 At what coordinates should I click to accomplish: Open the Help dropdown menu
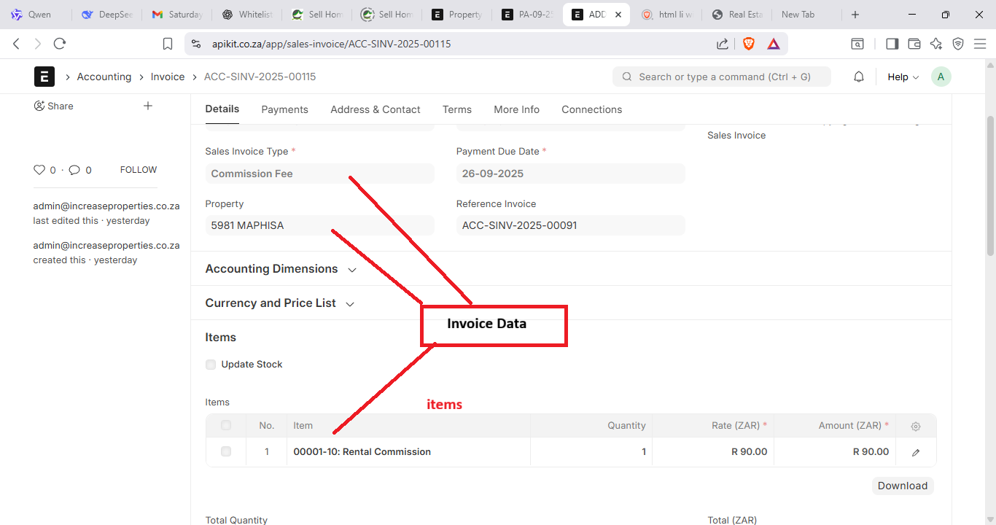pos(903,77)
